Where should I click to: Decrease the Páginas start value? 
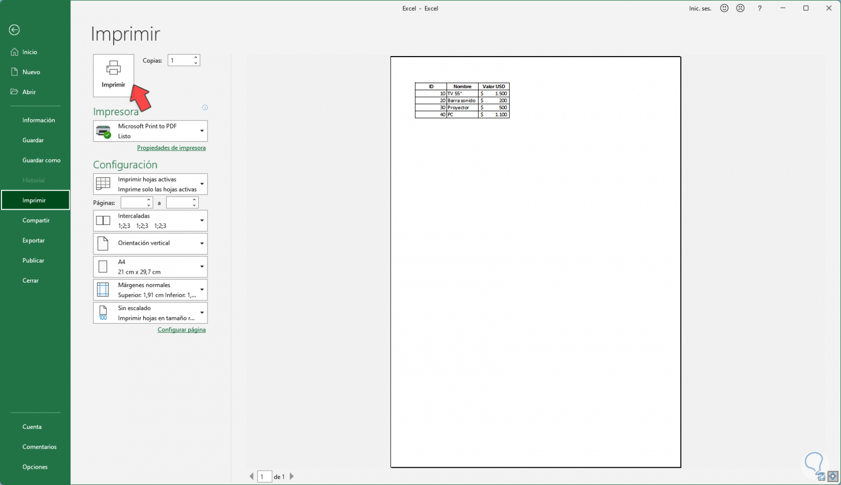pos(149,206)
